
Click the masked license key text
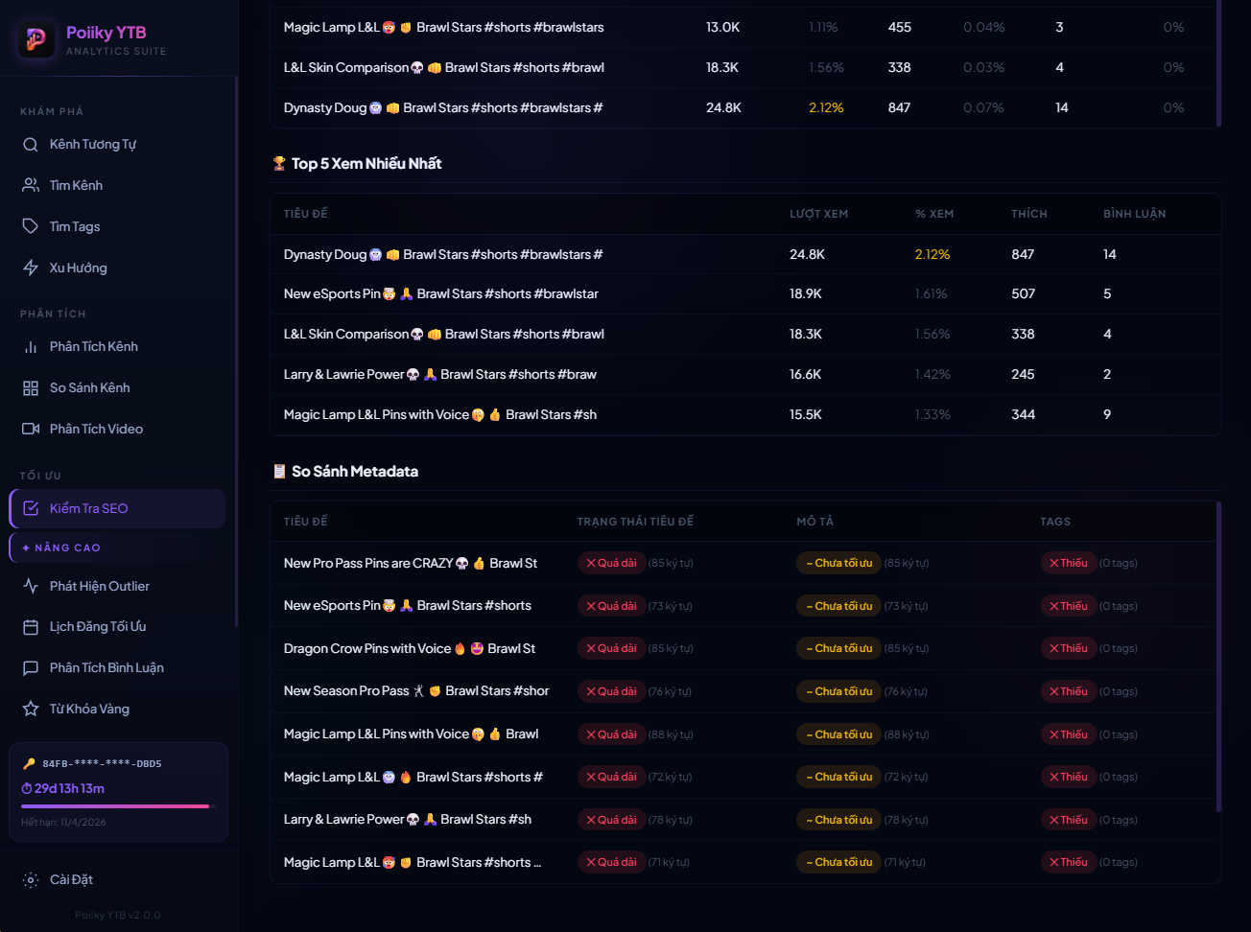pos(102,764)
